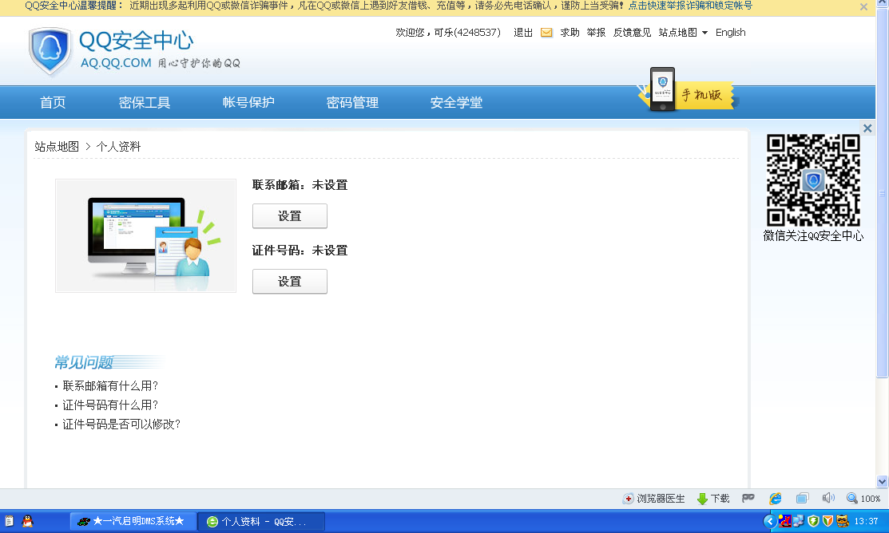
Task: Switch language to English
Action: (730, 32)
